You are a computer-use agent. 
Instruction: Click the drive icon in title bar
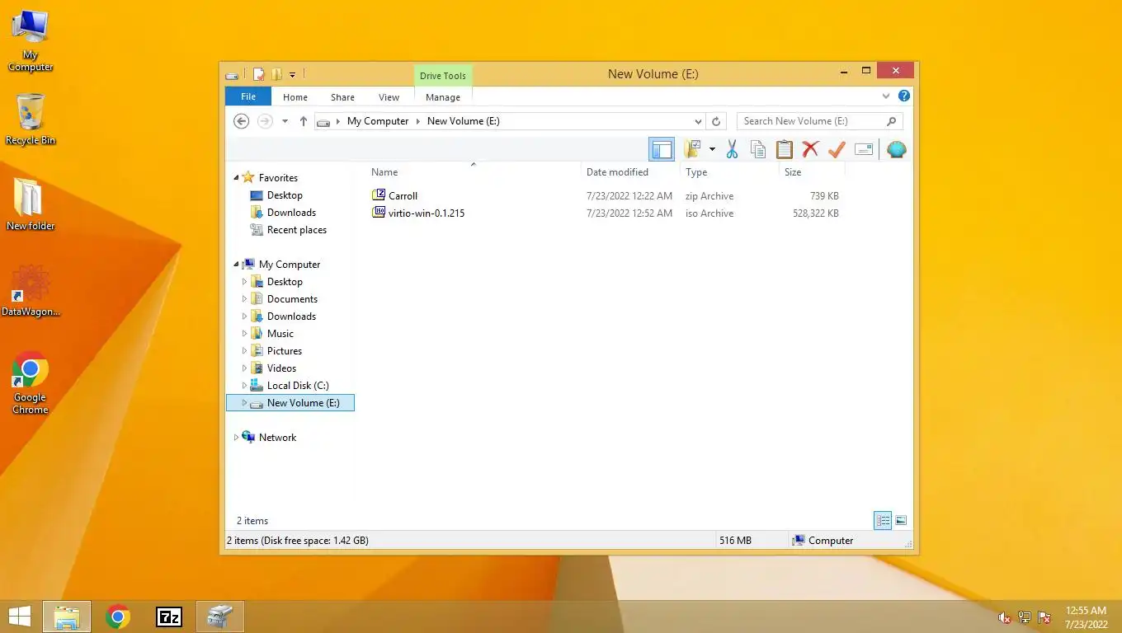tap(233, 75)
